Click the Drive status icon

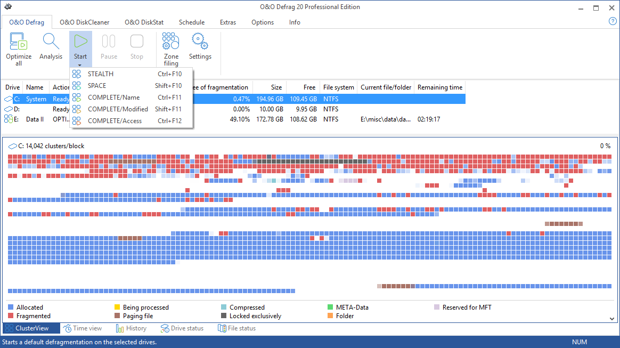coord(165,328)
